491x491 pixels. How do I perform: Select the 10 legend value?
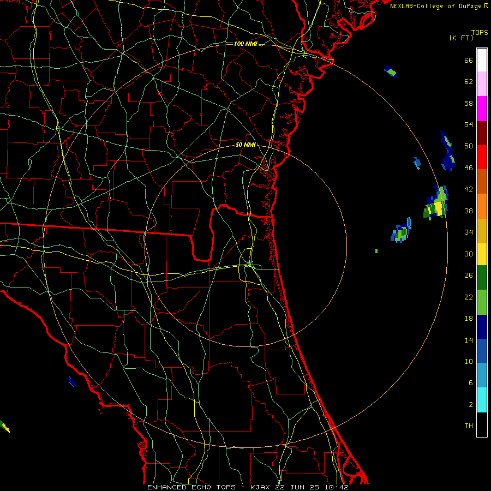point(469,361)
